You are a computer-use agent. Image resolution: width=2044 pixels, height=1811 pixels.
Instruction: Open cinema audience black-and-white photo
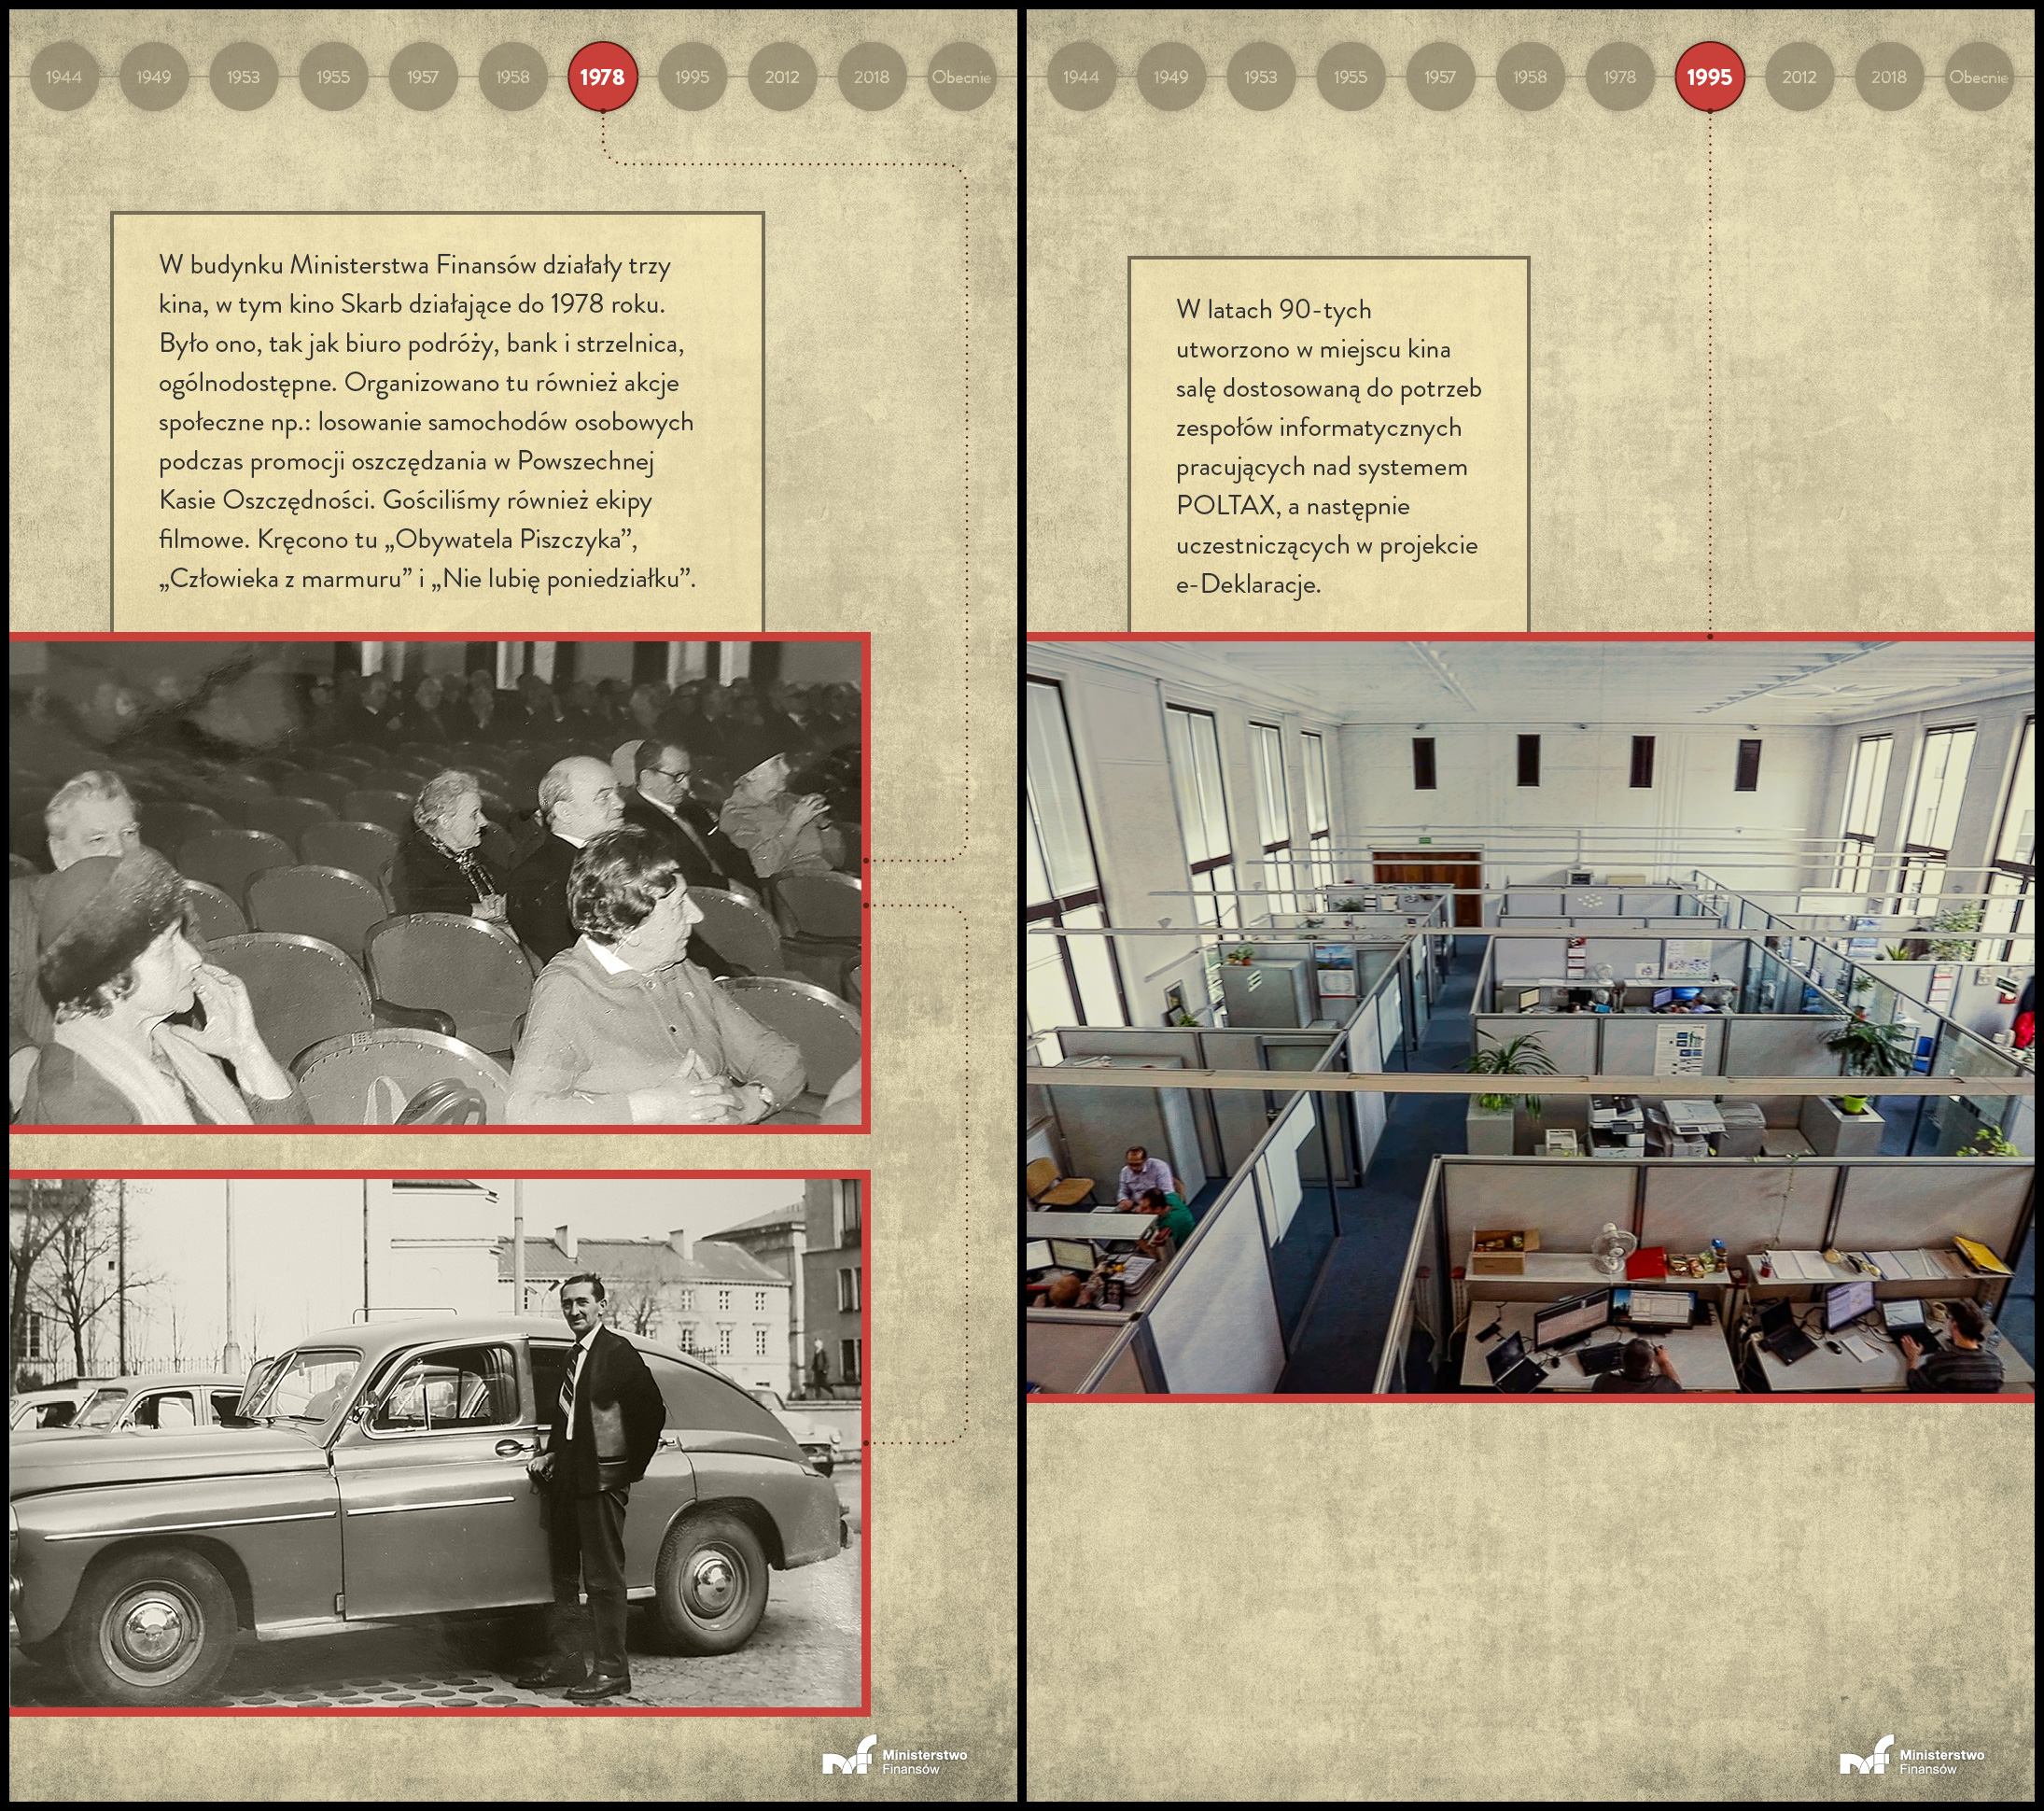point(437,883)
